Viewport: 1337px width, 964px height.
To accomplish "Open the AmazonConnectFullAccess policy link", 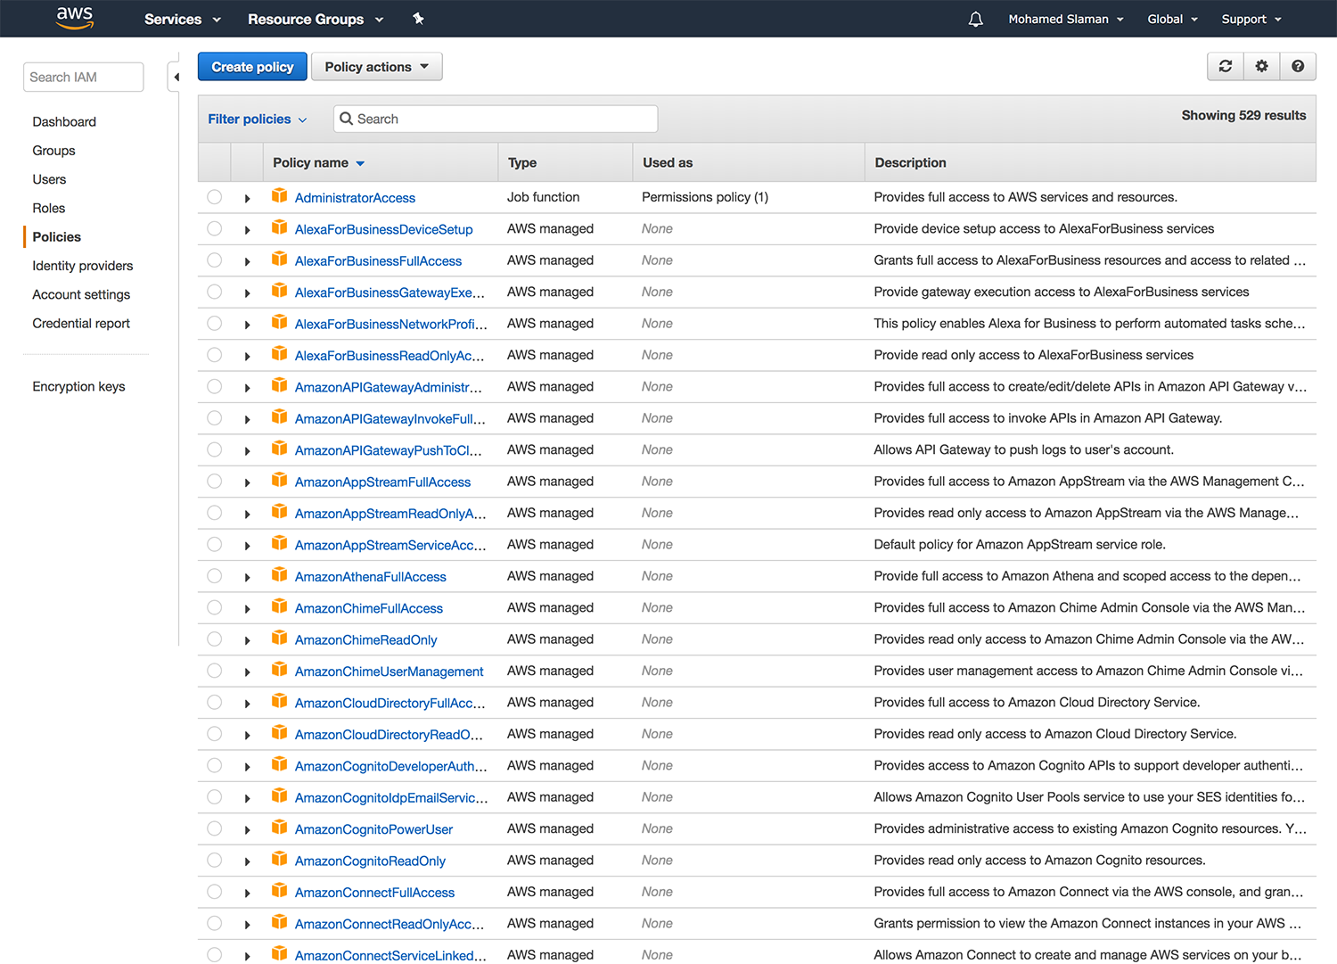I will click(x=374, y=893).
